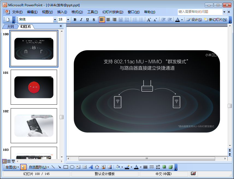Image resolution: width=234 pixels, height=179 pixels.
Task: Insert WordArt
Action: click(x=91, y=167)
